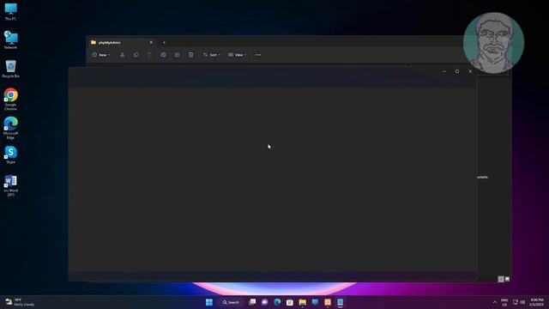
Task: Open the Sort dropdown in File Explorer
Action: pos(212,55)
